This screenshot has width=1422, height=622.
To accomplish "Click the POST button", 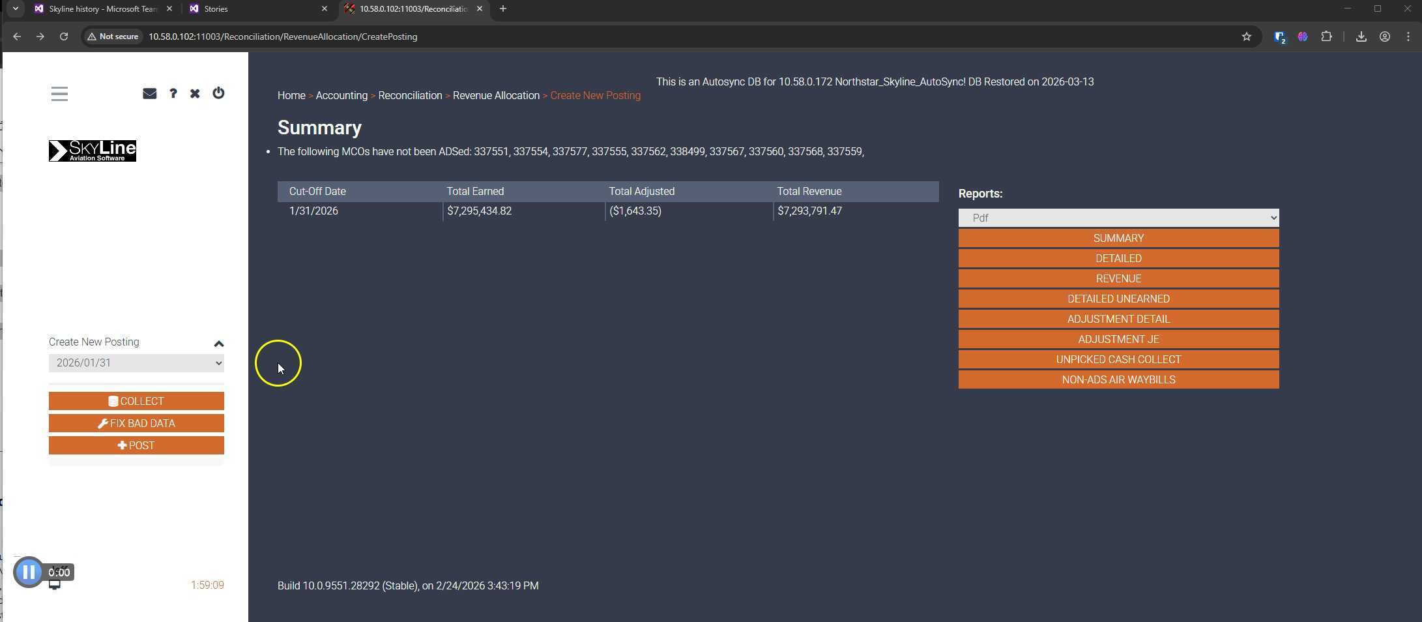I will pos(136,445).
